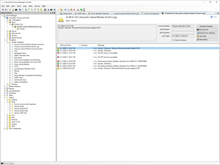
Task: Click the Service Output icon in status bar
Action: coord(2,163)
